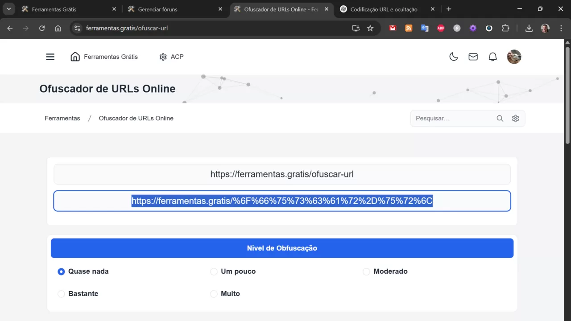Open the Gmail extension icon
Screen dimensions: 571x321
(393, 28)
